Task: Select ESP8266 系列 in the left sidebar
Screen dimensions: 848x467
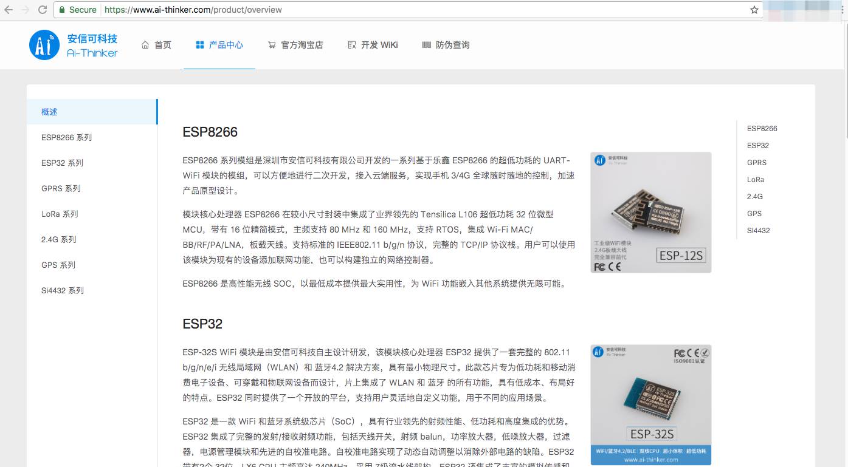Action: [x=92, y=137]
